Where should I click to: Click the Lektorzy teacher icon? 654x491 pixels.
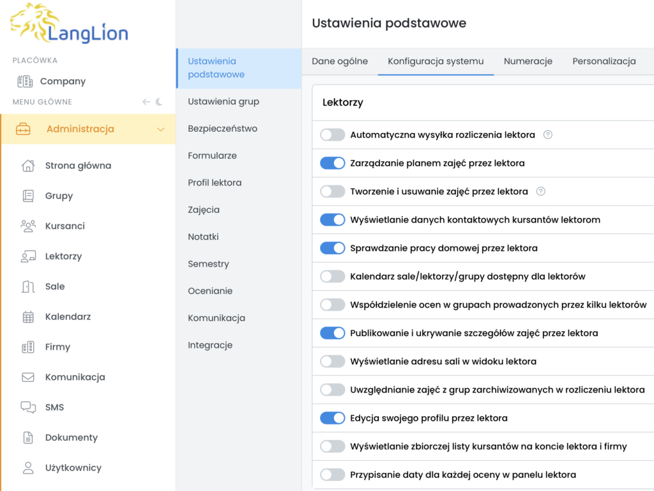[28, 256]
